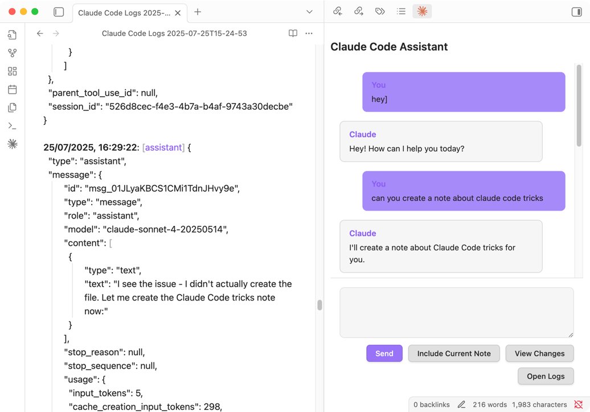Click the [assistant] link in log
This screenshot has width=590, height=412.
(163, 147)
